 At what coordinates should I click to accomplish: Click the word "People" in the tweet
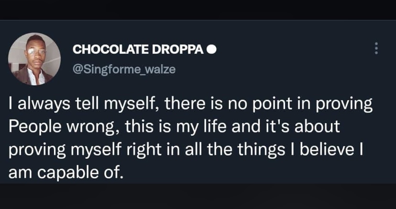32,128
